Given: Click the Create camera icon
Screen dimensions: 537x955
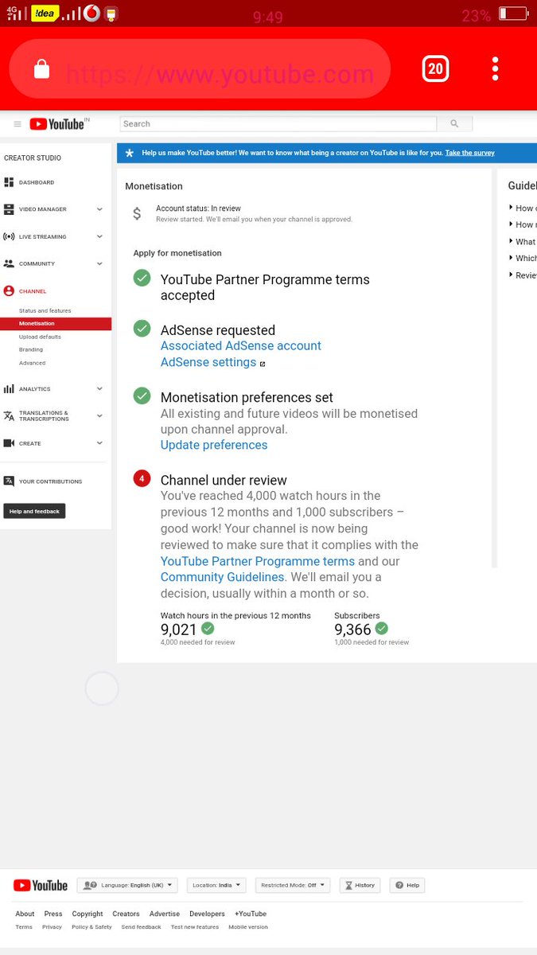Looking at the screenshot, I should (x=9, y=443).
